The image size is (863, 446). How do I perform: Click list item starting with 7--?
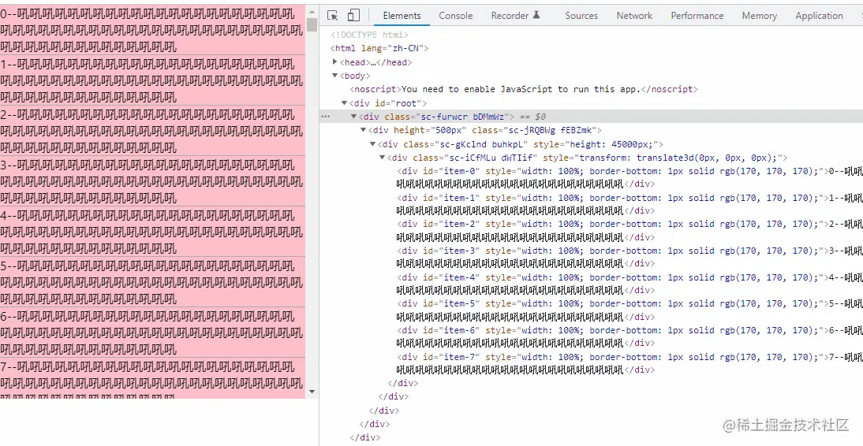tap(152, 378)
